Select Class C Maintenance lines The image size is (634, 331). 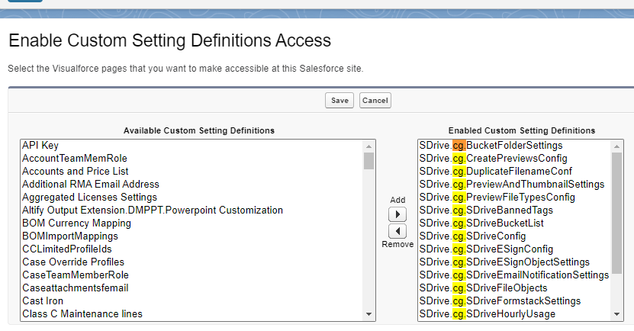pyautogui.click(x=82, y=313)
